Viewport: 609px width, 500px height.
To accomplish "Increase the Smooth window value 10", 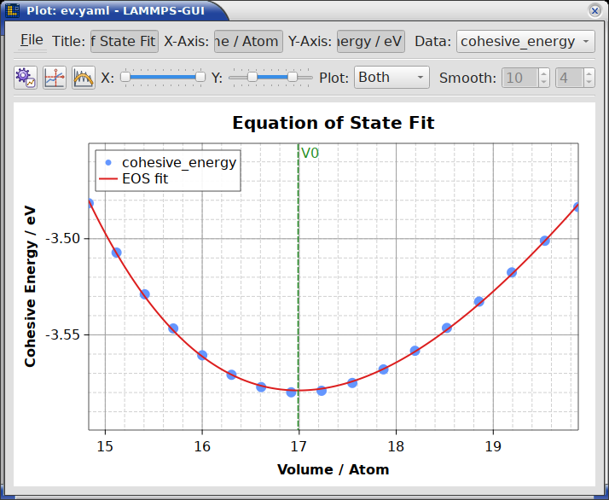I will [x=544, y=73].
